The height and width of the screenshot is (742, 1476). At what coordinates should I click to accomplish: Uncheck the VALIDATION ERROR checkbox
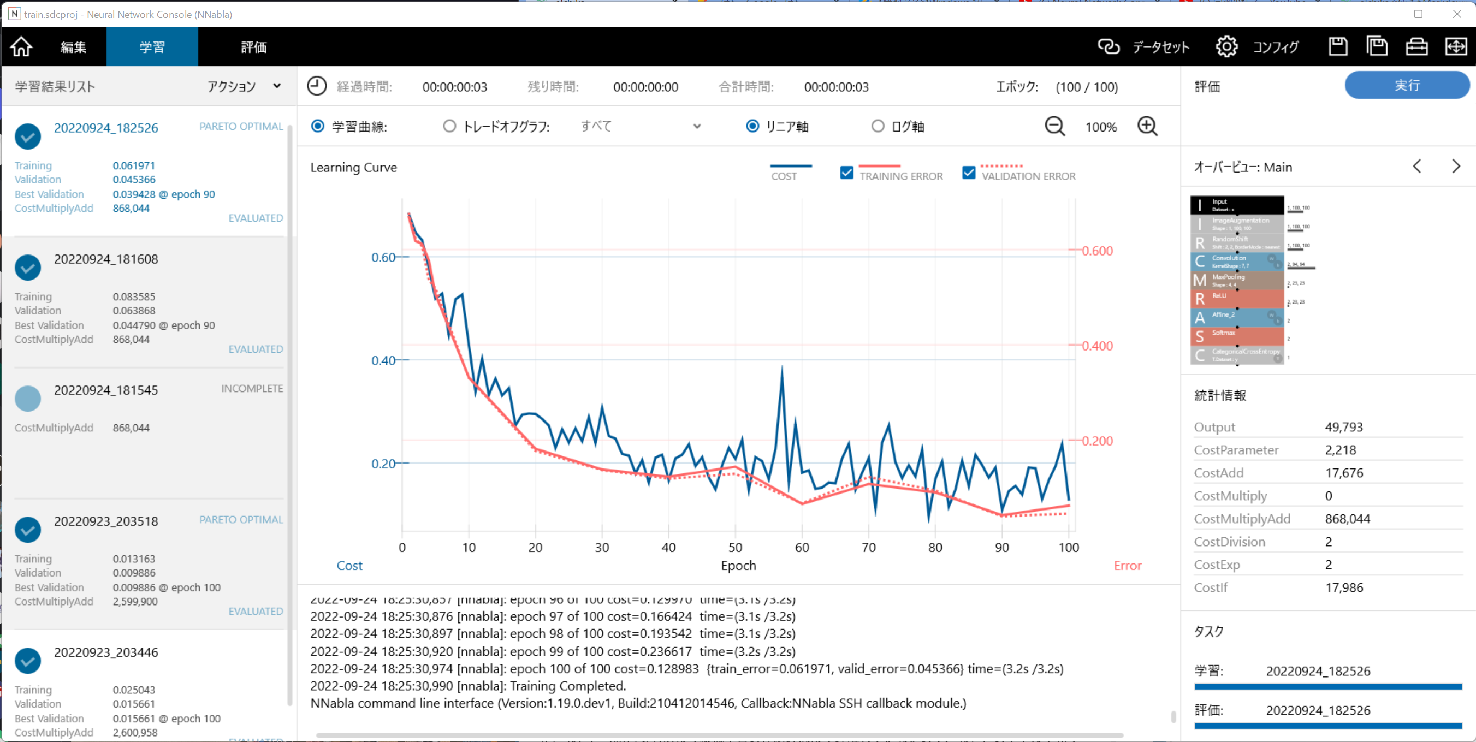tap(968, 173)
